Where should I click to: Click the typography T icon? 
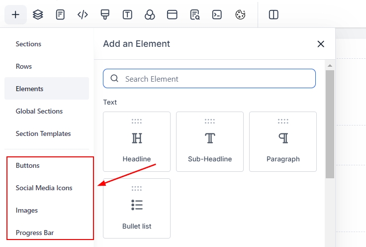coord(127,14)
